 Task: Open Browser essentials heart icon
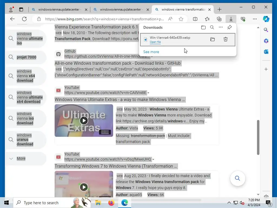click(243, 19)
